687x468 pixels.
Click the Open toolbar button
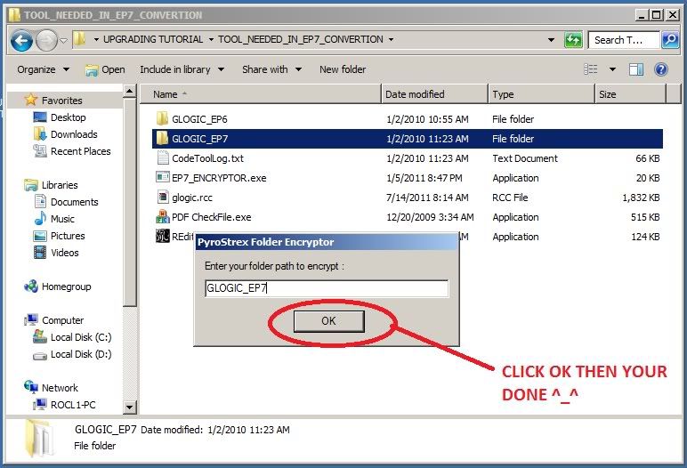coord(105,69)
